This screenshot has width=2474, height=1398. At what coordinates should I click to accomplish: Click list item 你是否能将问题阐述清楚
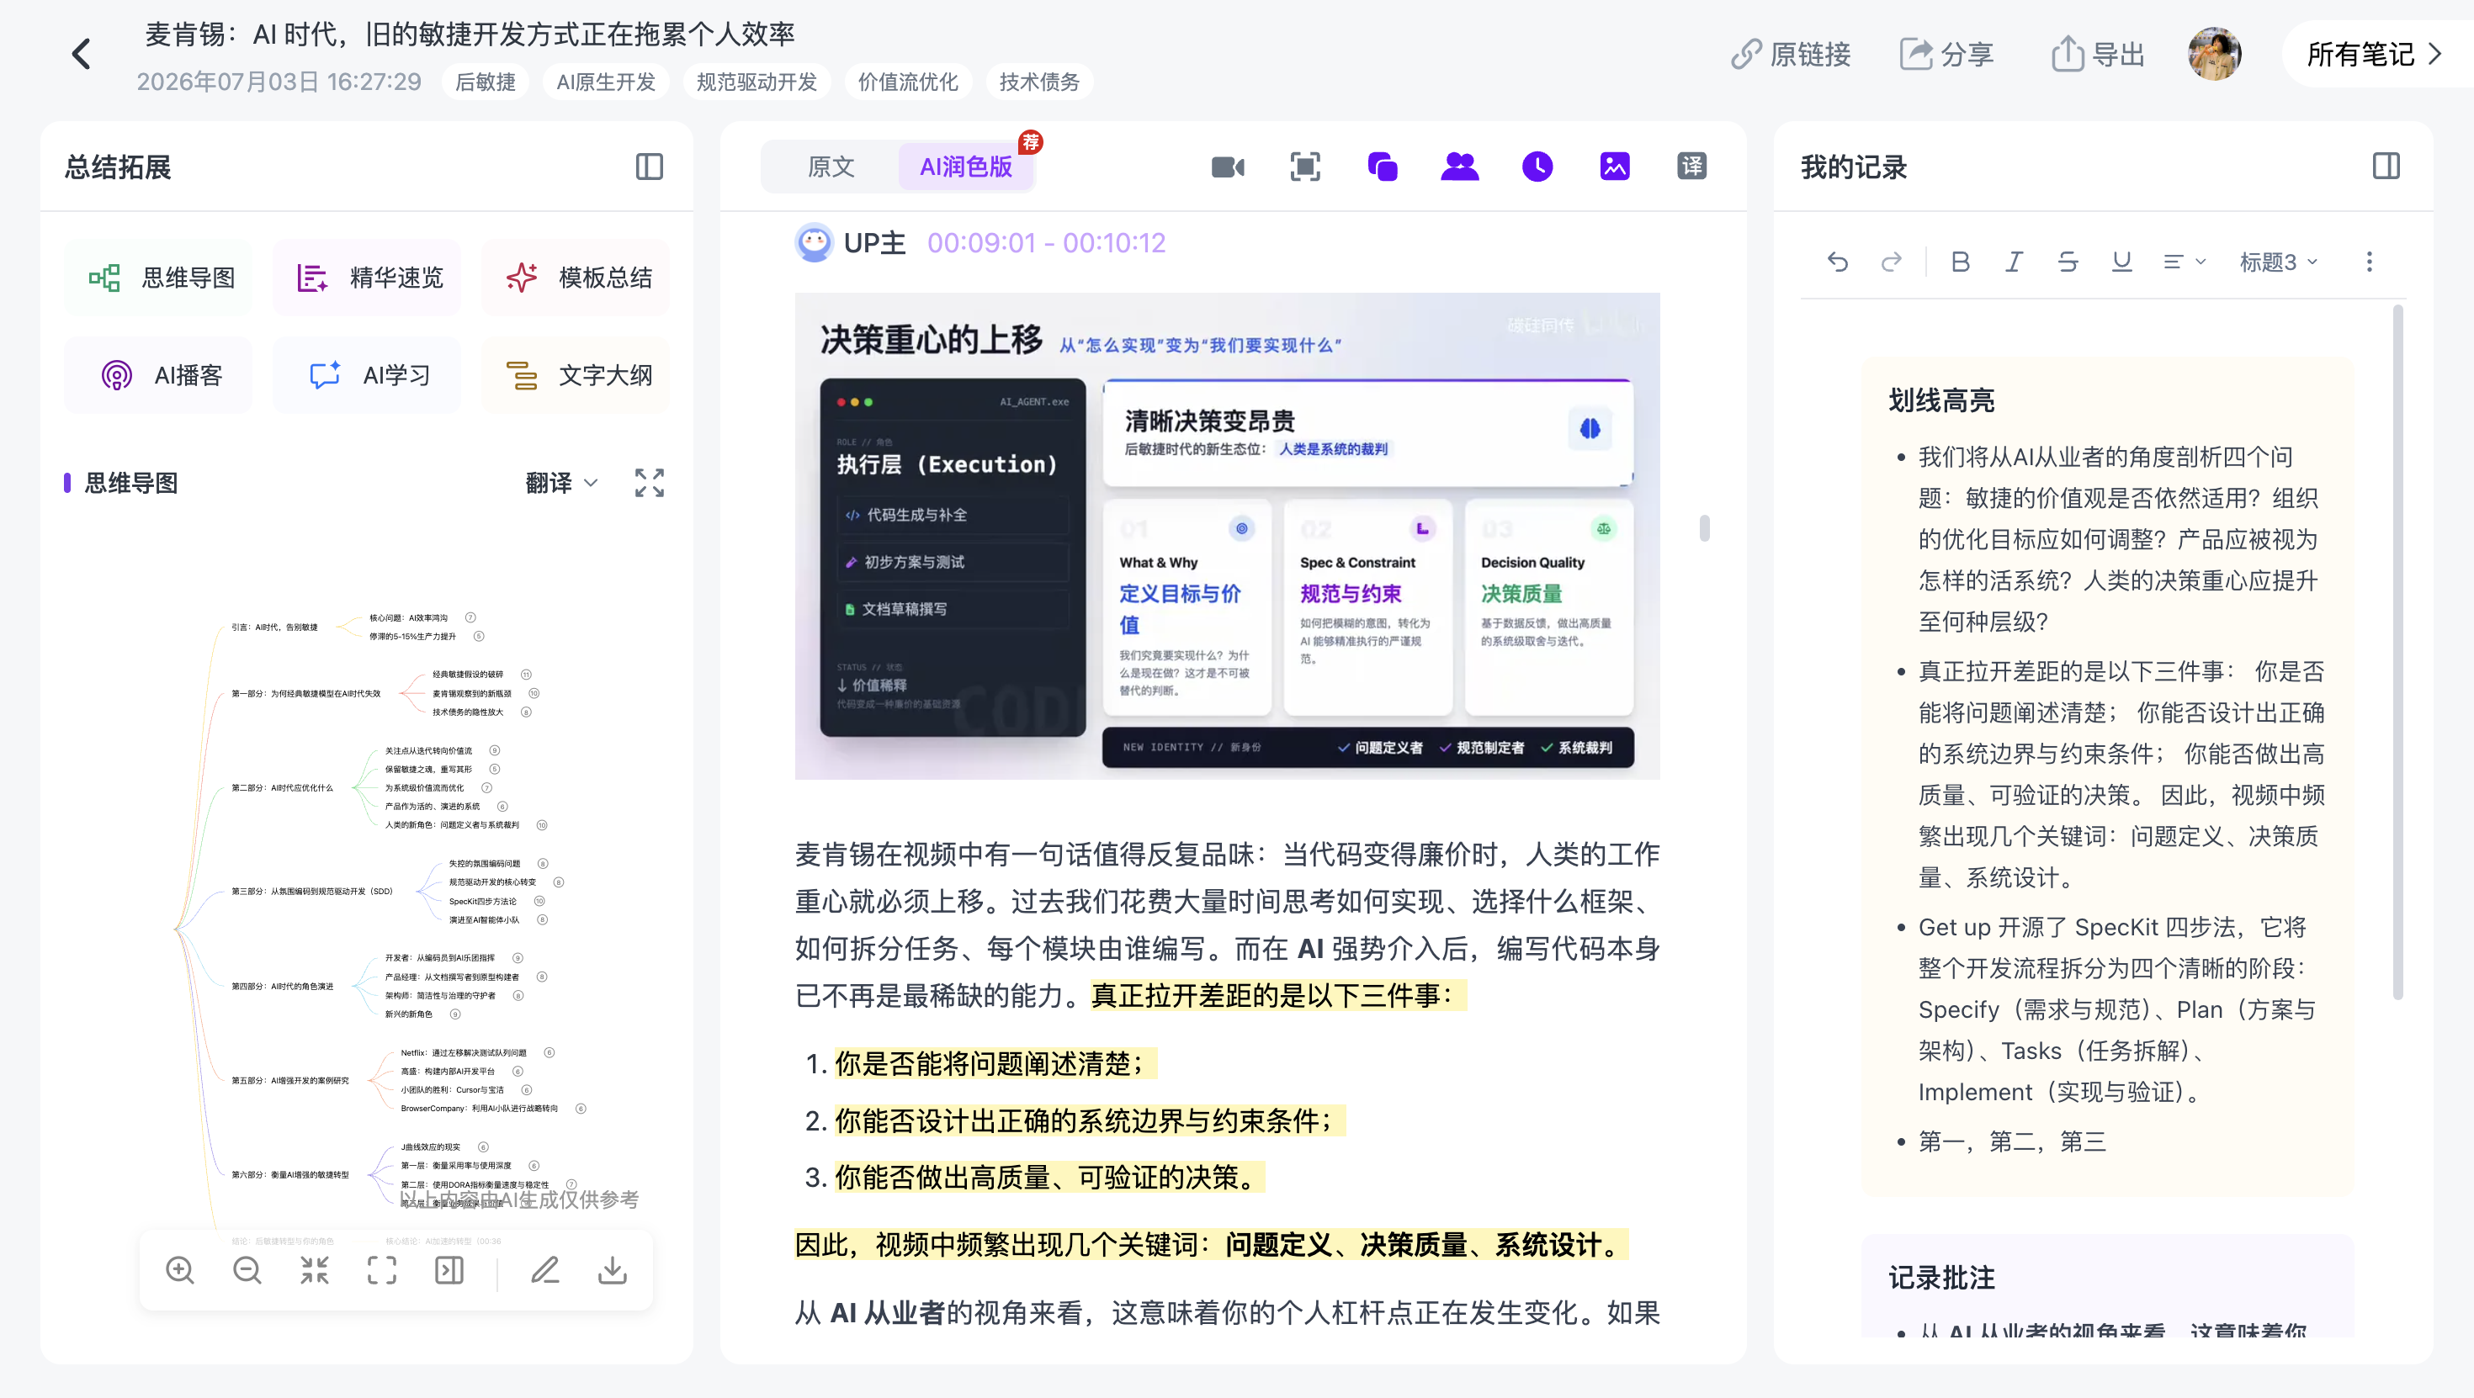[995, 1064]
